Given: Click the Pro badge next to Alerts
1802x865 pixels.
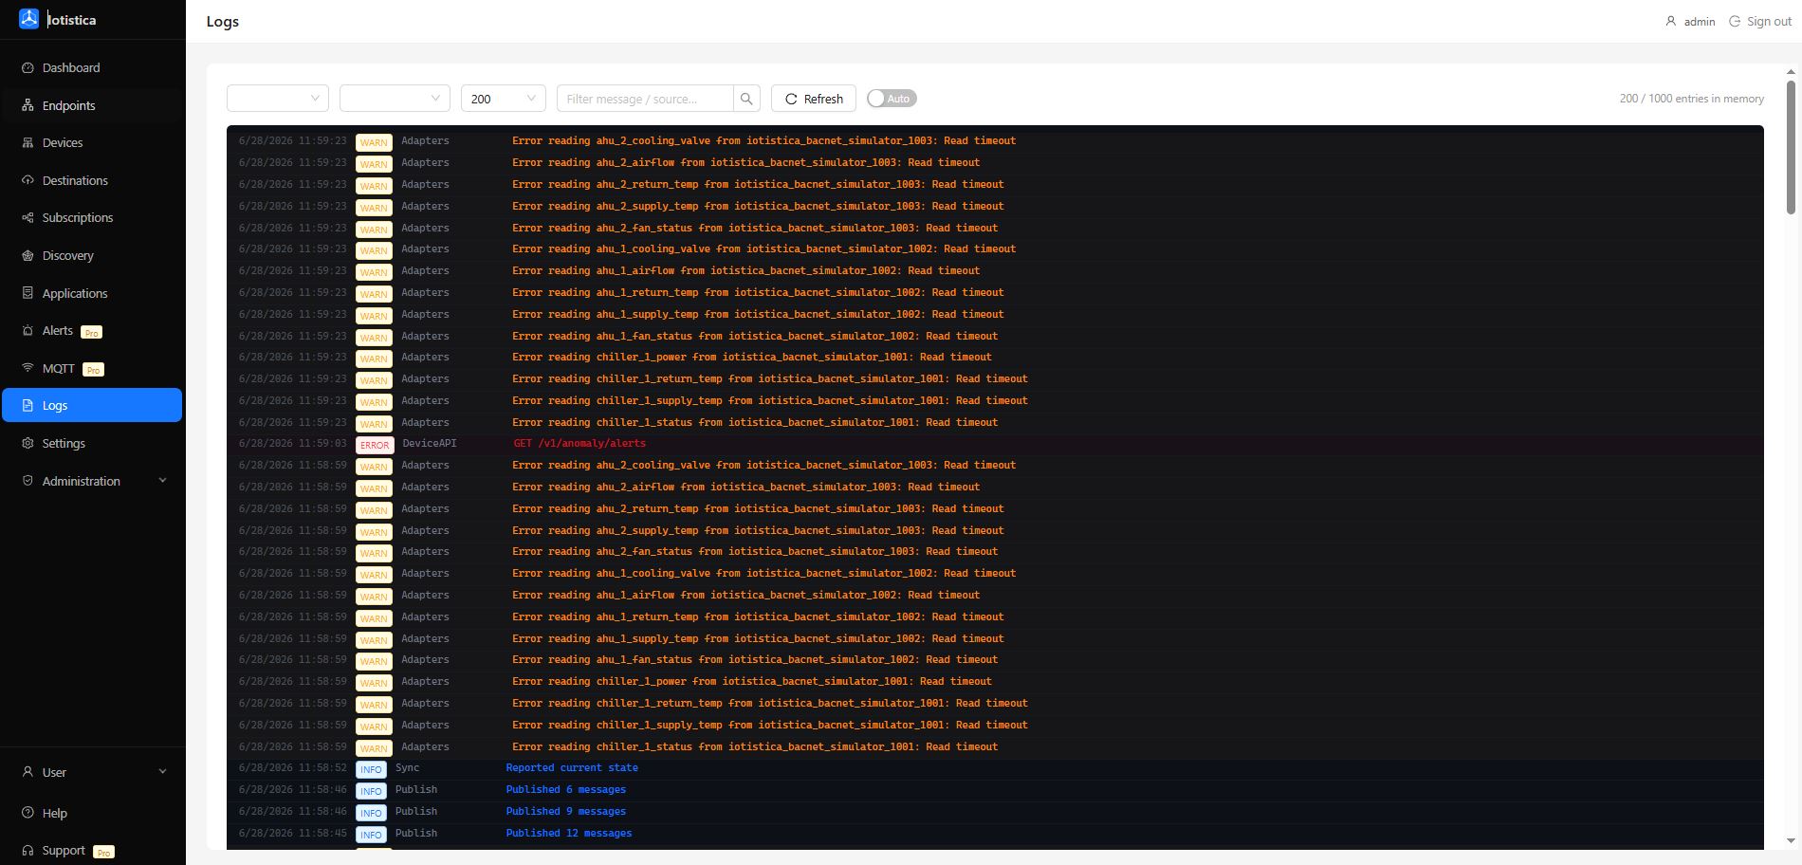Looking at the screenshot, I should (x=91, y=332).
